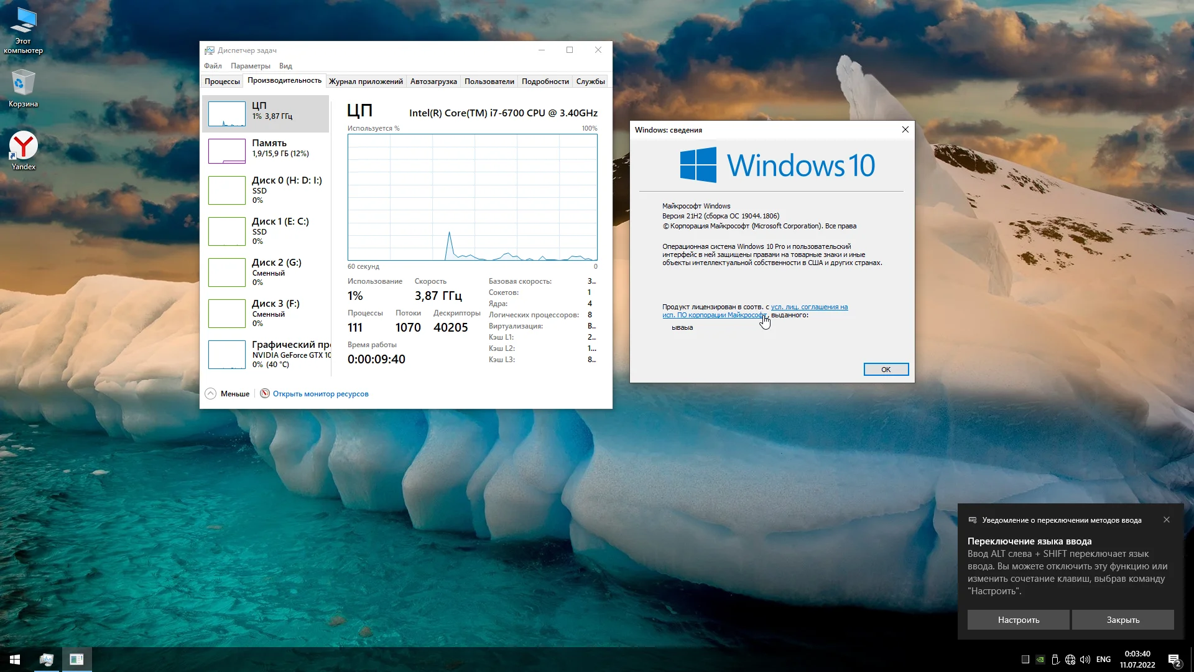Click the volume speaker tray icon
1194x672 pixels.
tap(1085, 660)
